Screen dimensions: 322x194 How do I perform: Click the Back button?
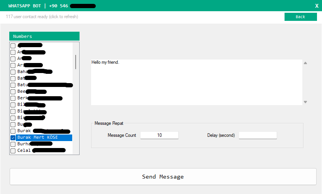(x=300, y=17)
